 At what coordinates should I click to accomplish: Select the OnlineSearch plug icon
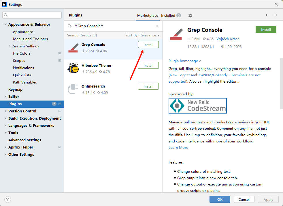73,89
